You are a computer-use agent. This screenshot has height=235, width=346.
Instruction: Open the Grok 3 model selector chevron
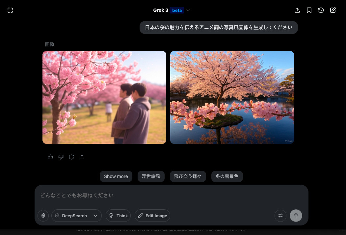(x=188, y=11)
